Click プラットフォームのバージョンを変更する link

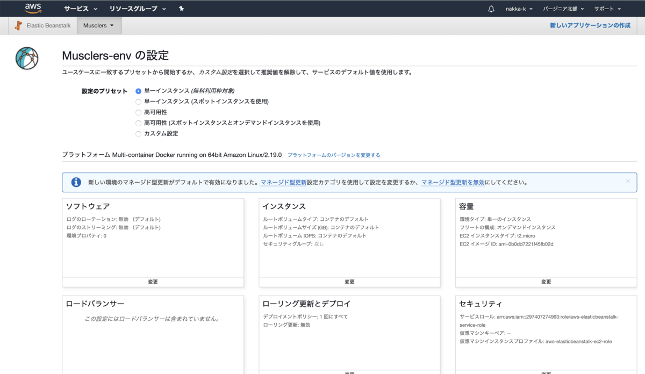tap(334, 155)
